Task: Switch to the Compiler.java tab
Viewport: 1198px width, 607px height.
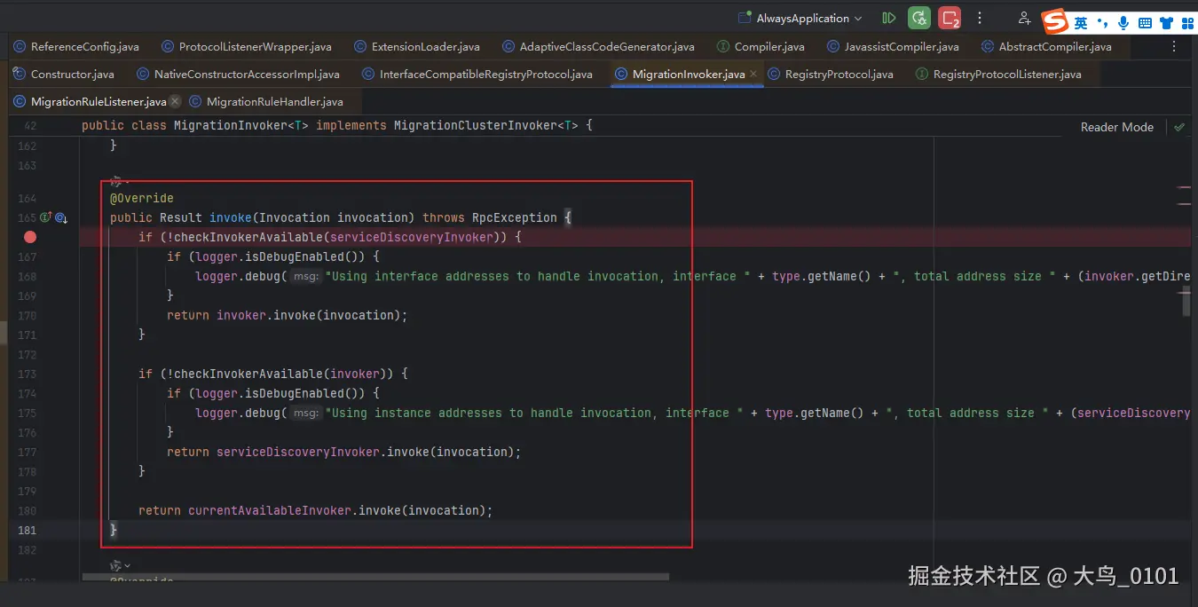Action: (761, 46)
